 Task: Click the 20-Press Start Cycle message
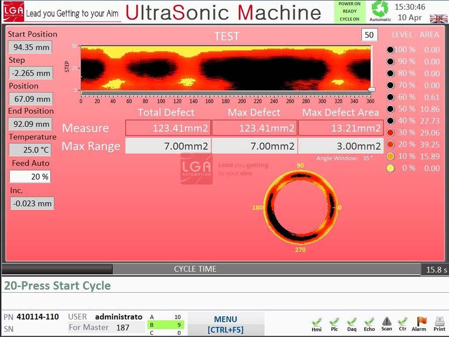click(x=57, y=286)
